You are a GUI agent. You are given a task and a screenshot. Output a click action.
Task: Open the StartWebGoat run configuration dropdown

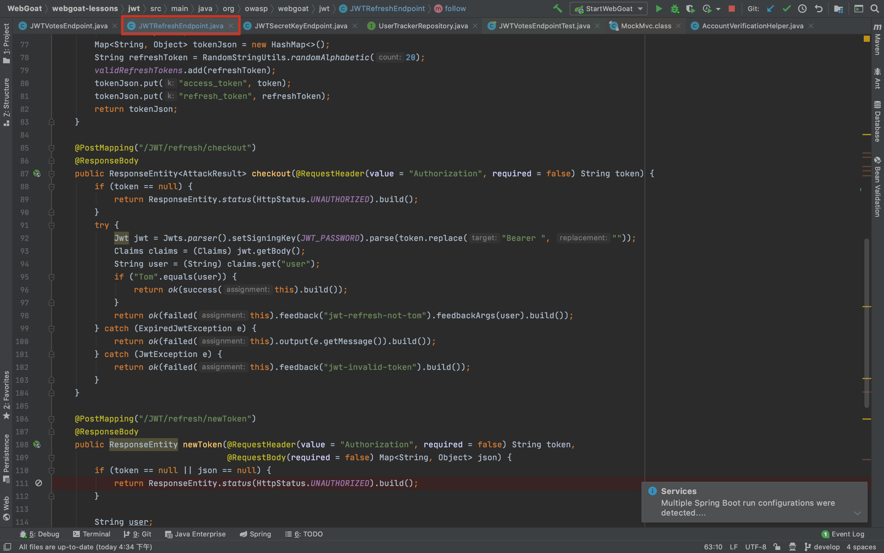[640, 8]
